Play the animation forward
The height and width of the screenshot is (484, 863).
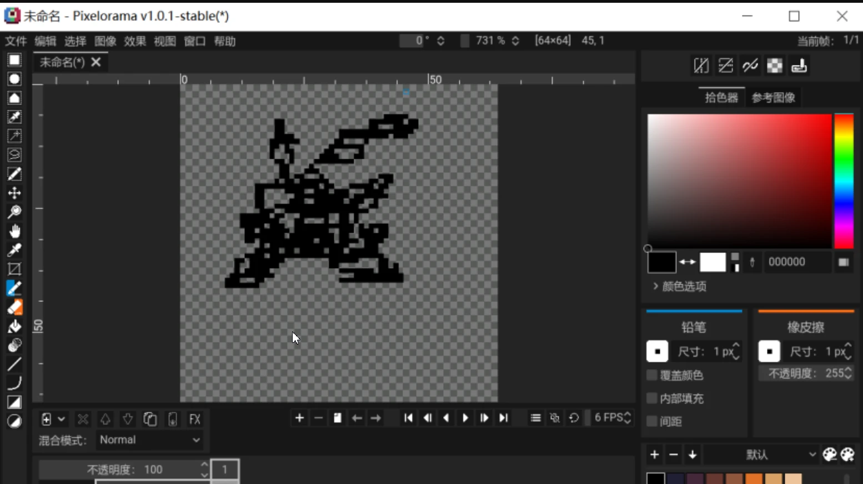[465, 418]
